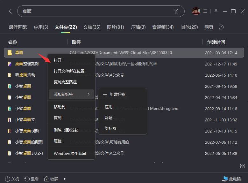Screen dimensions: 248x183
Task: Click the date 2021-09-15 19:58
Action: (221, 86)
